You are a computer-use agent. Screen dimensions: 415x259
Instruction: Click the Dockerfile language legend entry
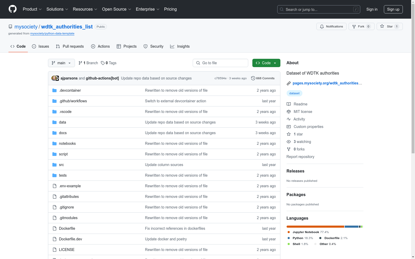(x=333, y=238)
